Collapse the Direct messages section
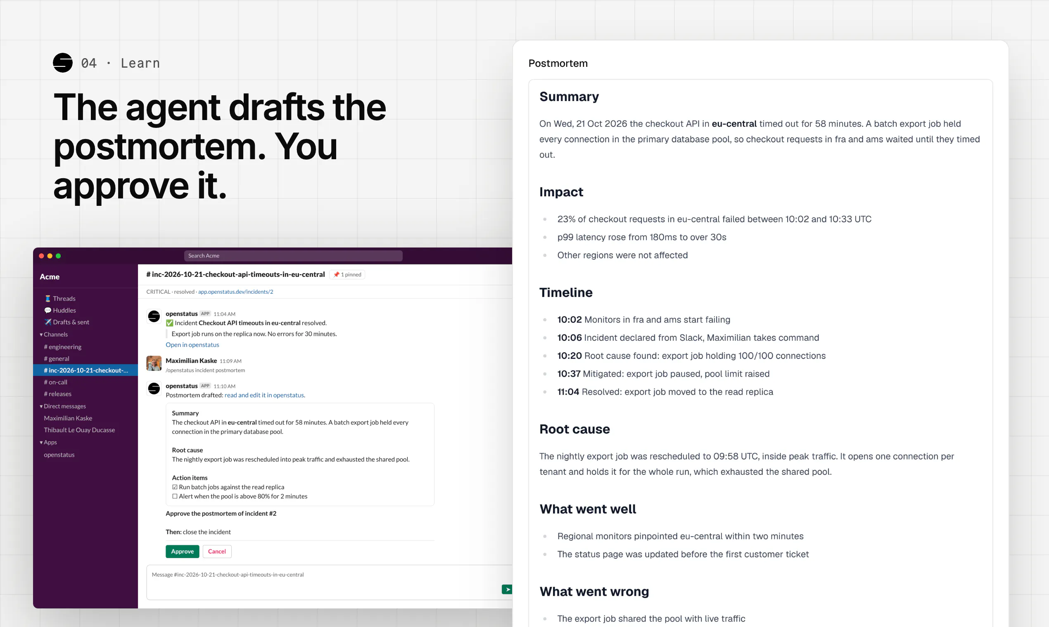Image resolution: width=1049 pixels, height=627 pixels. [63, 406]
